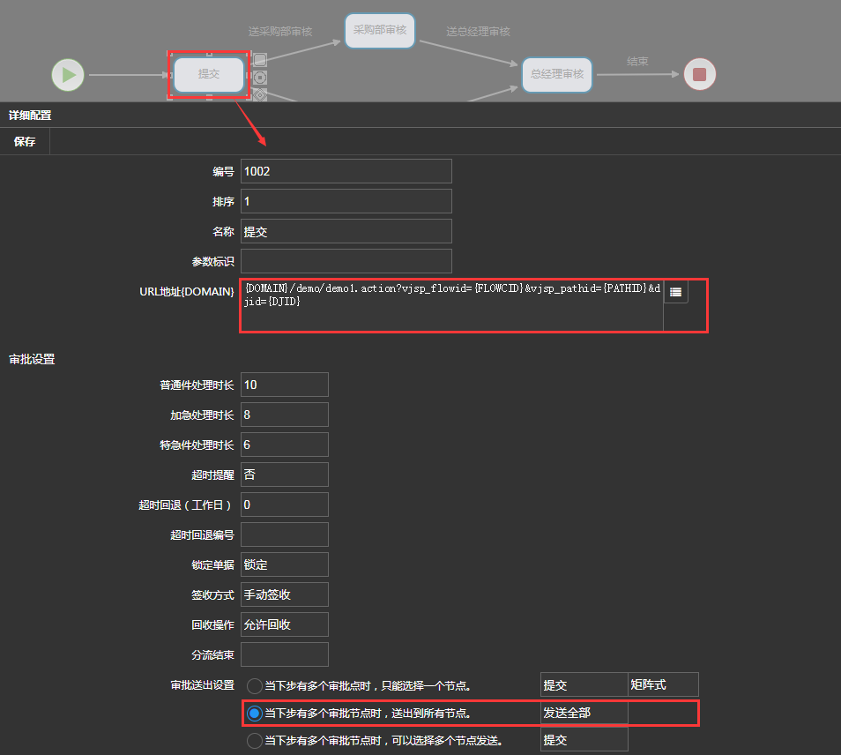Click the 发送全部 button label field
Screen dimensions: 841x755
tap(584, 713)
